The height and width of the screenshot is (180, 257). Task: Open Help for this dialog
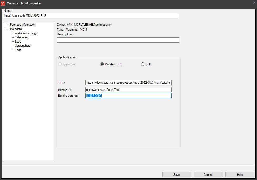(240, 174)
